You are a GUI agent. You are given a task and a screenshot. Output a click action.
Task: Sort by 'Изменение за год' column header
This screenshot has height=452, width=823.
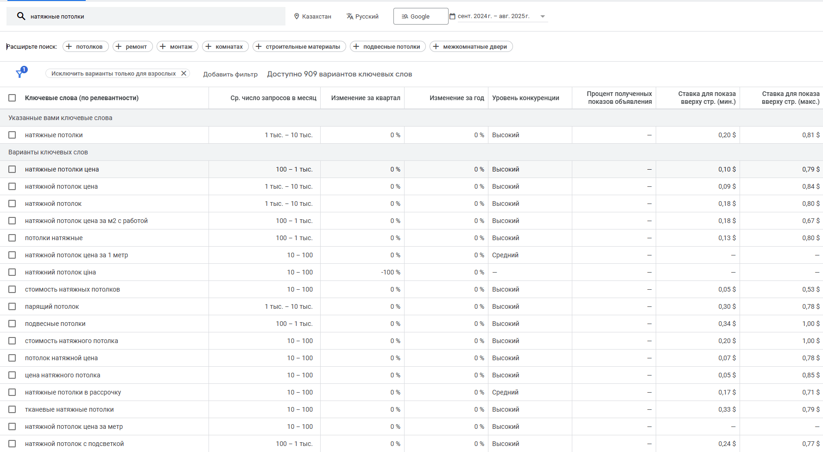pyautogui.click(x=456, y=98)
